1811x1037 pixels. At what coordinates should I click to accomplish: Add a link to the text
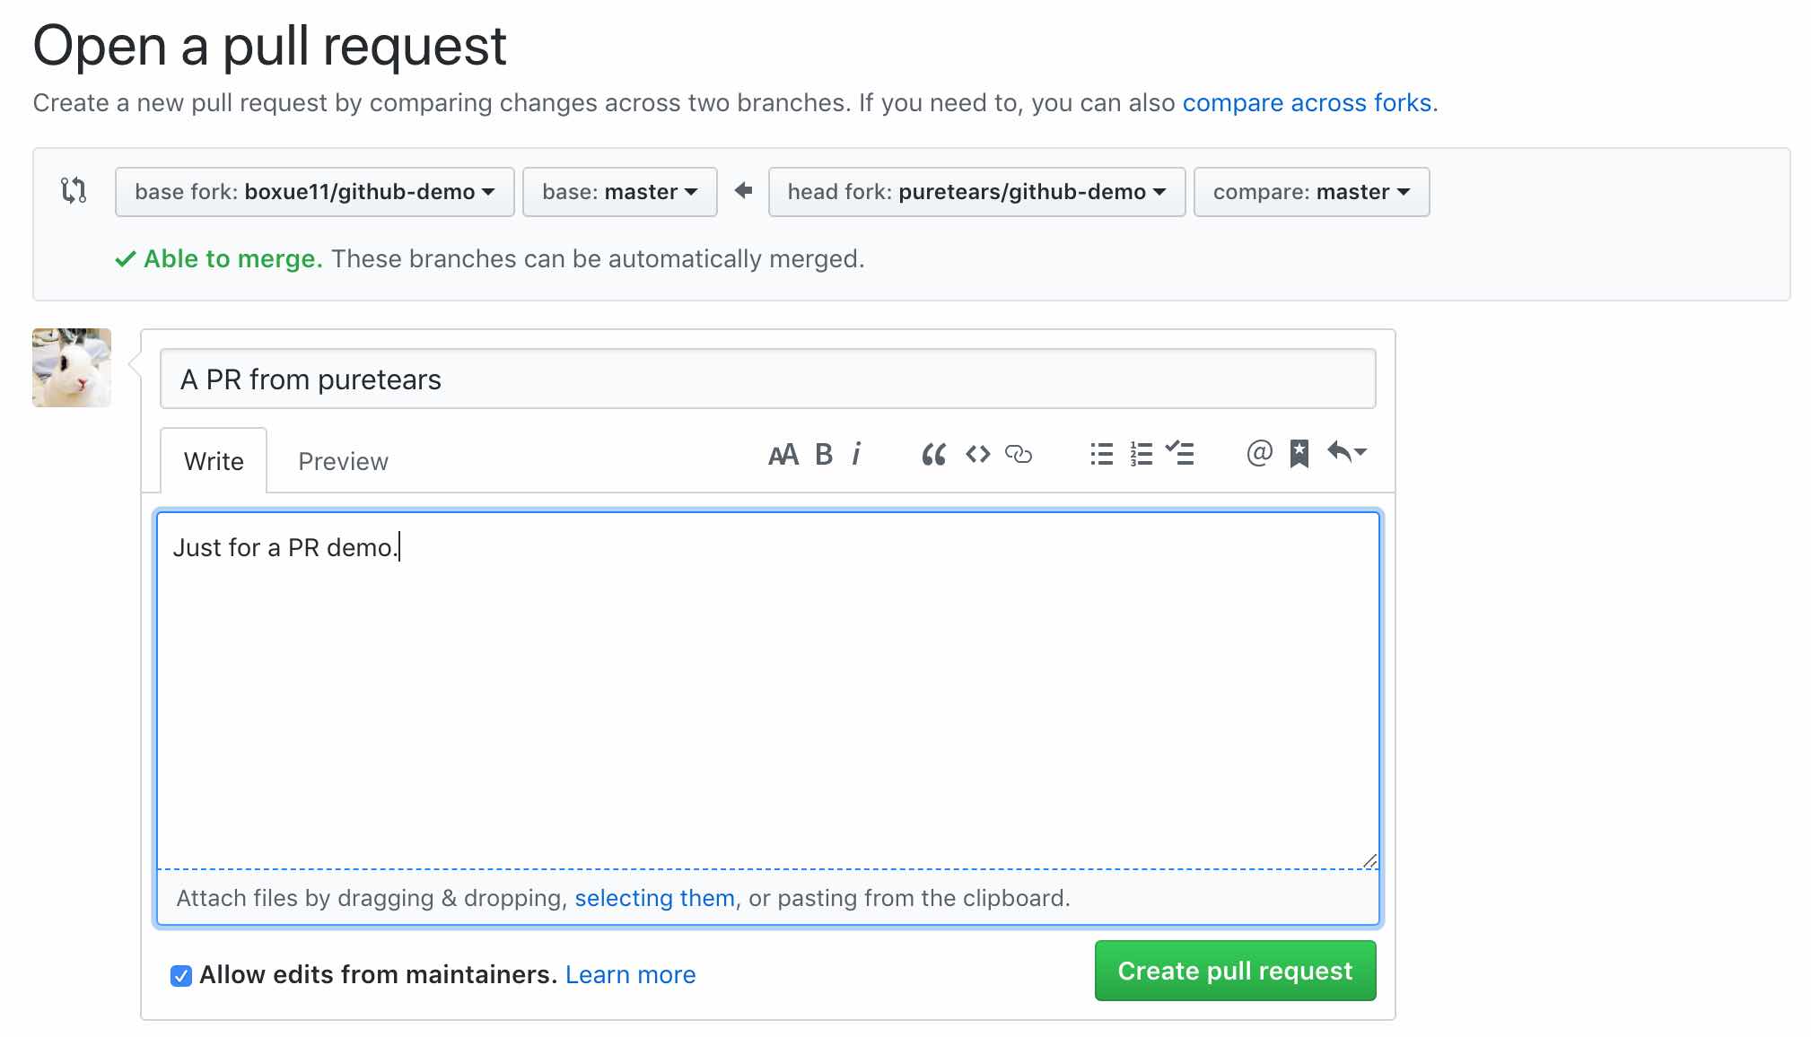point(1019,455)
